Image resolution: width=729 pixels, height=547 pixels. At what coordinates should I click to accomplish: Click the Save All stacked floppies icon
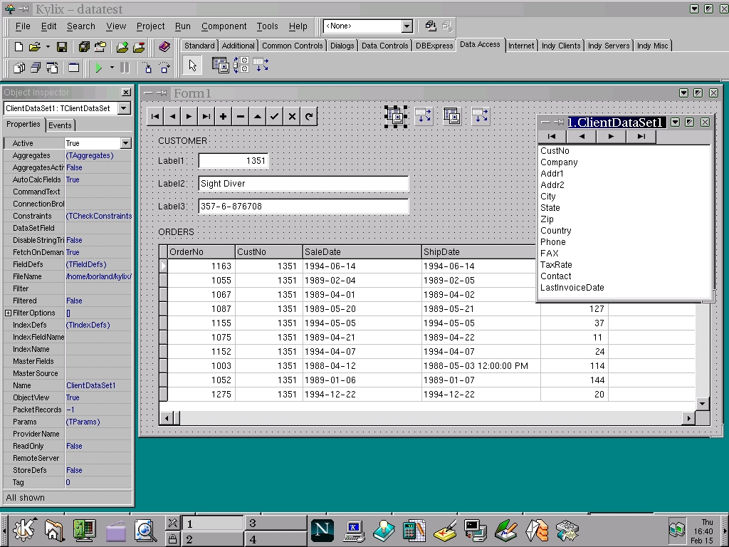tap(84, 46)
